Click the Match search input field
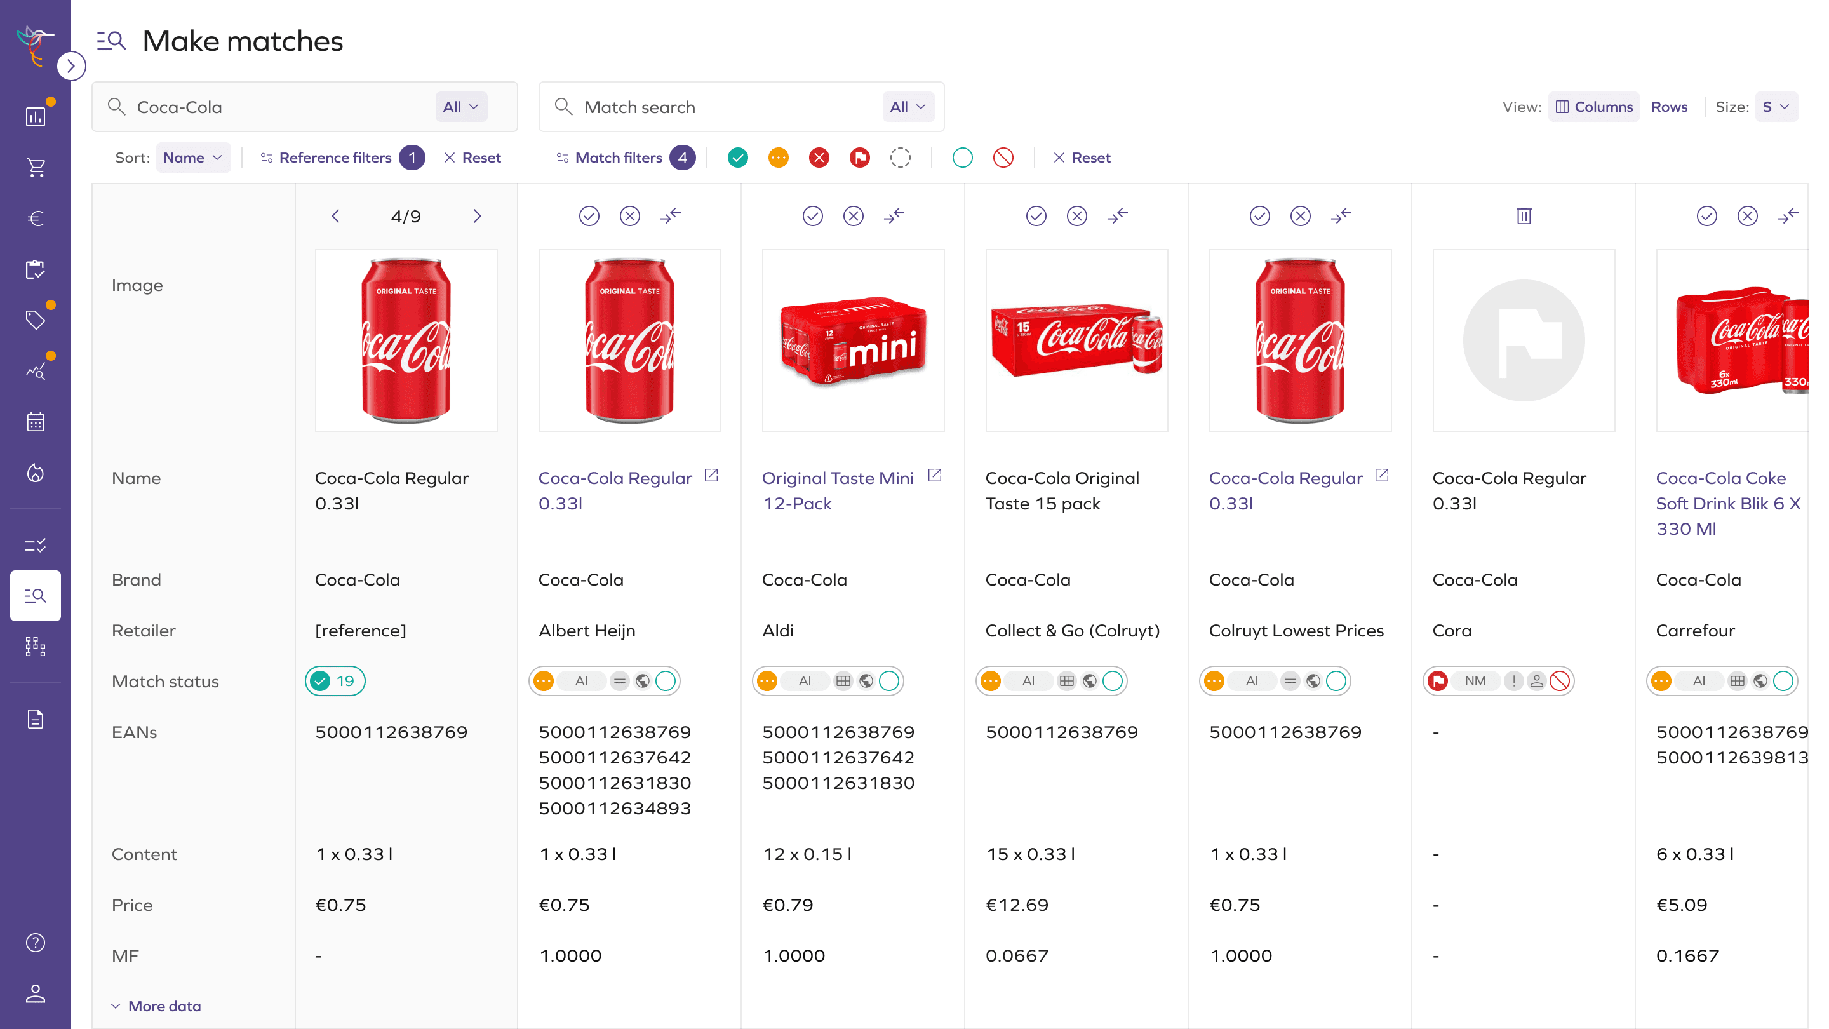1829x1029 pixels. coord(710,107)
